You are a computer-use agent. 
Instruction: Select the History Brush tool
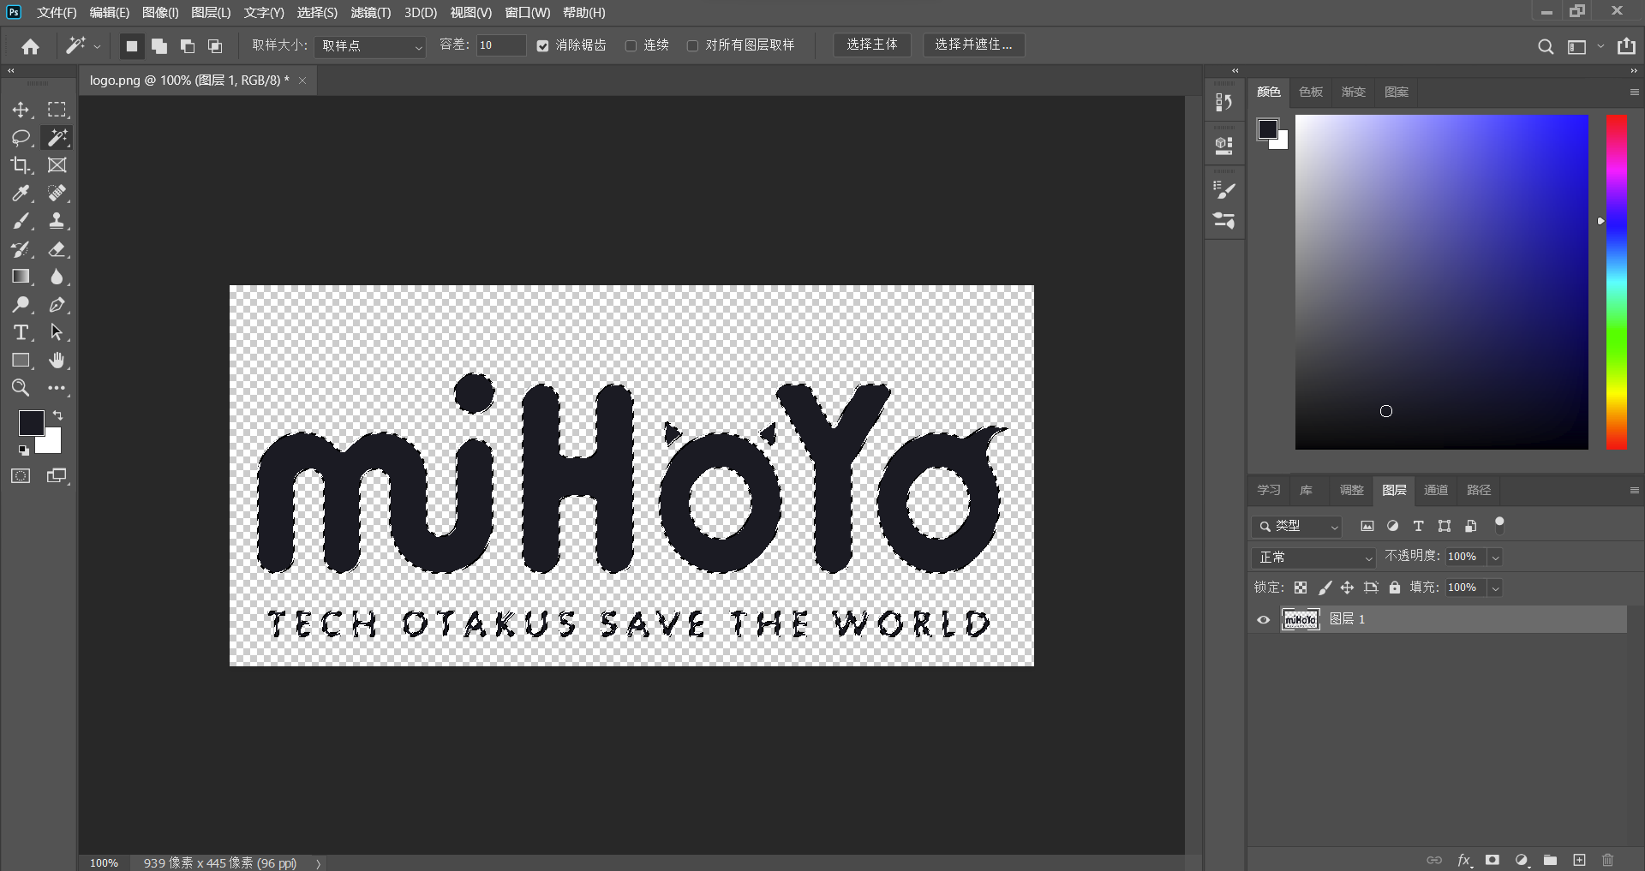[21, 249]
